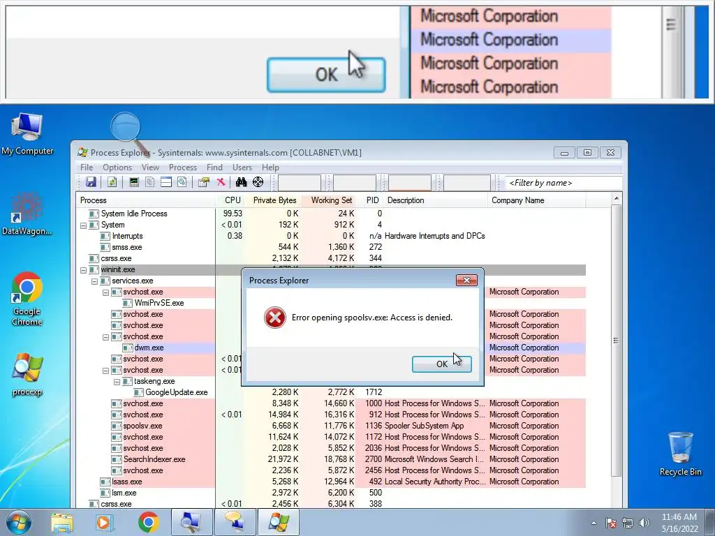Click the red X Kill Process icon
715x536 pixels.
tap(221, 182)
